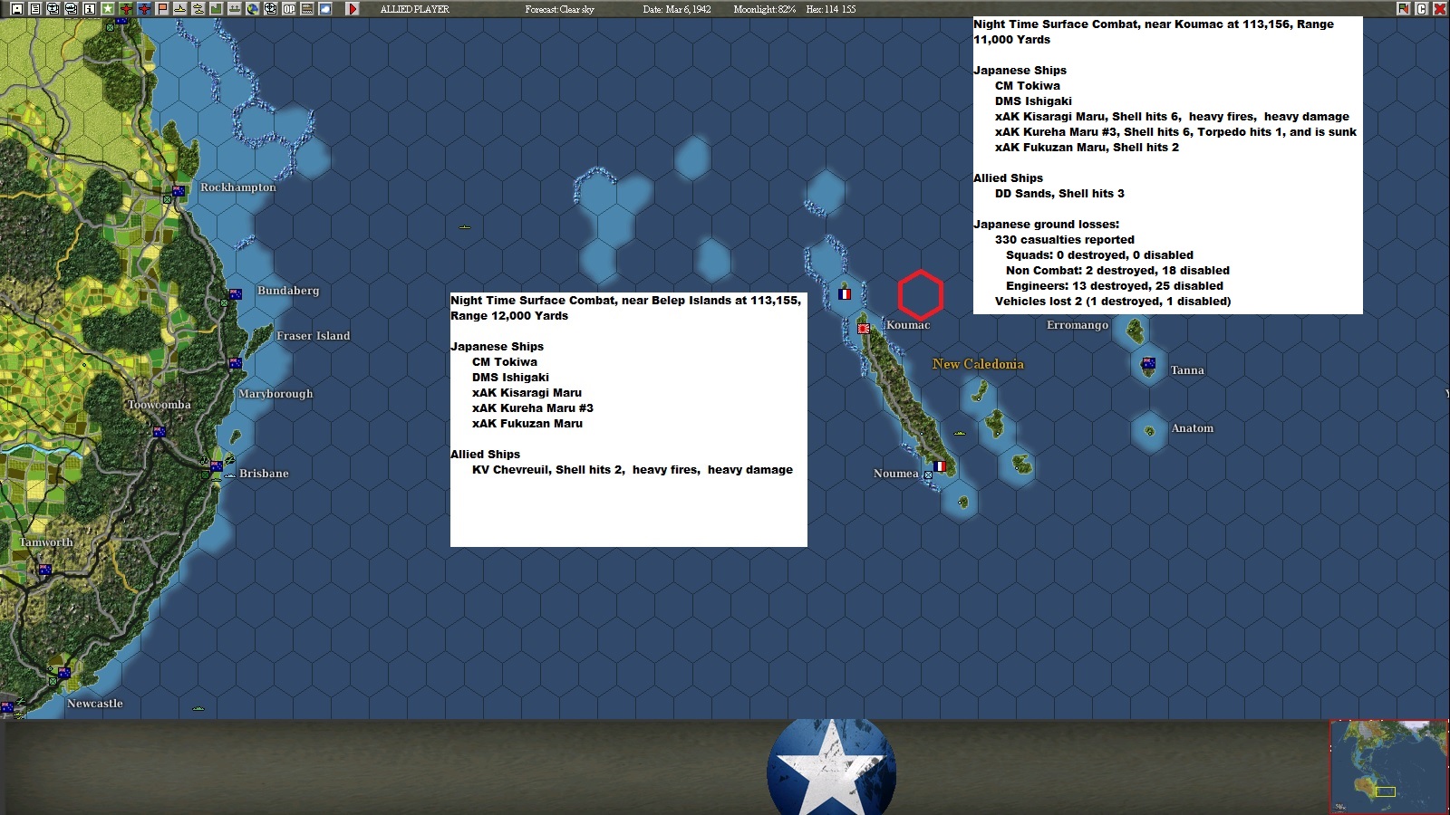Viewport: 1450px width, 815px height.
Task: Click the 'Maryborough' map label
Action: pyautogui.click(x=275, y=394)
